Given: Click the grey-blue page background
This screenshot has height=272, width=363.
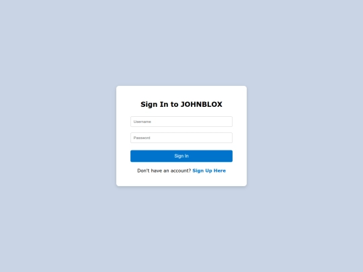Looking at the screenshot, I should point(58,139).
